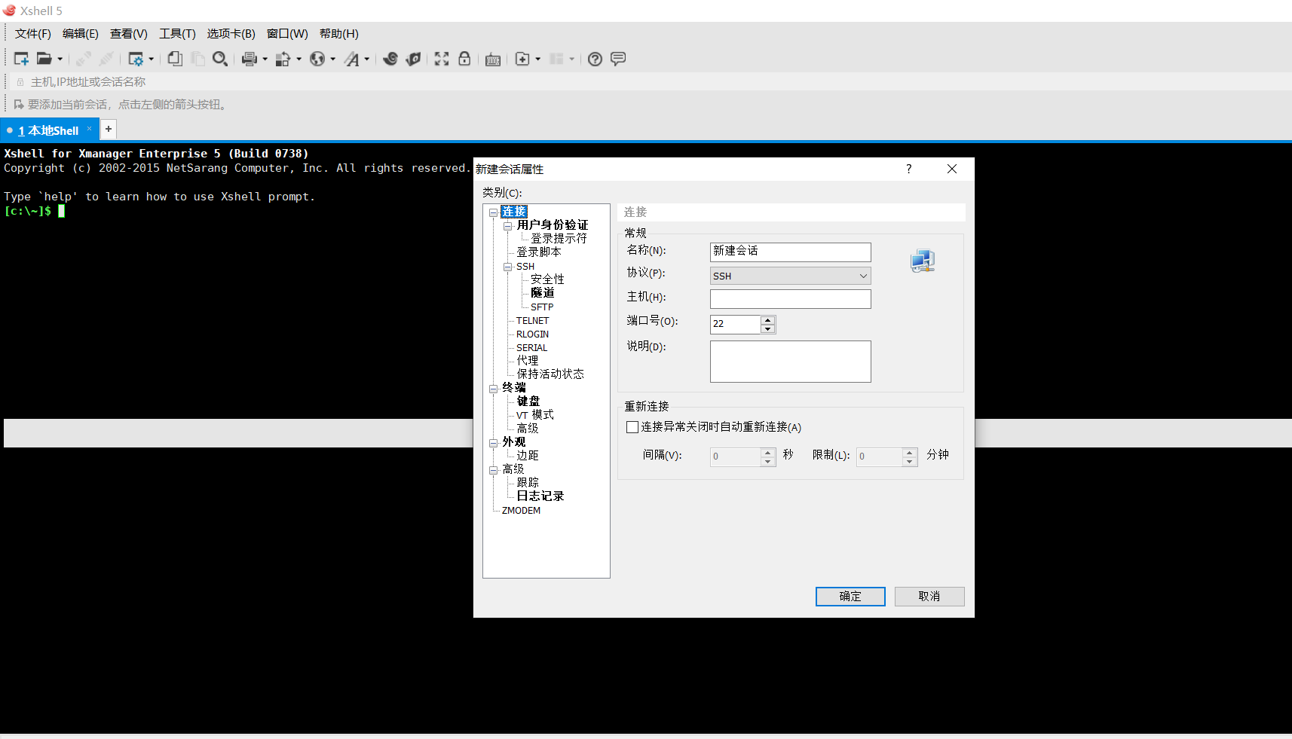This screenshot has height=739, width=1292.
Task: Select VT 模式 in category tree
Action: [x=535, y=414]
